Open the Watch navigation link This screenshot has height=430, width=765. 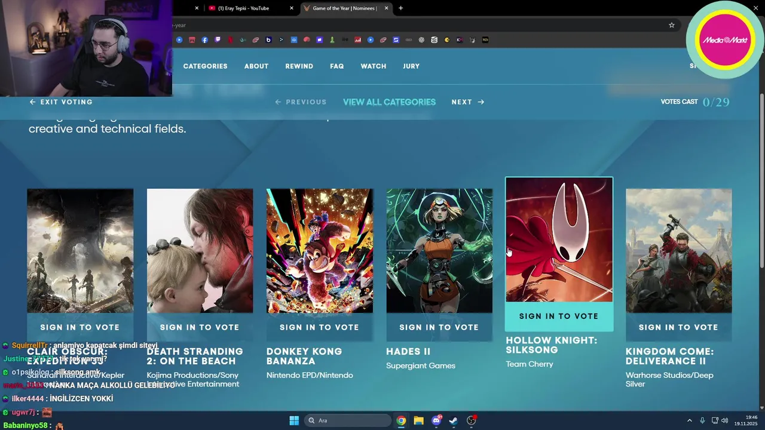tap(374, 66)
